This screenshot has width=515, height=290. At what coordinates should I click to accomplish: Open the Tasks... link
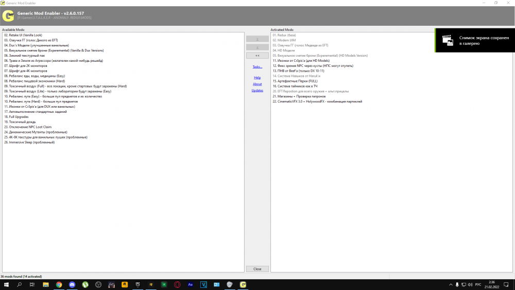pos(257,66)
